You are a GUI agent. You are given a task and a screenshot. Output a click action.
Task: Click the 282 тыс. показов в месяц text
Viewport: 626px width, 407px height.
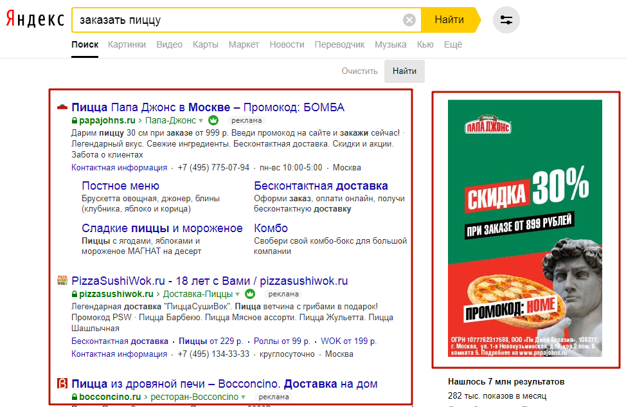497,396
